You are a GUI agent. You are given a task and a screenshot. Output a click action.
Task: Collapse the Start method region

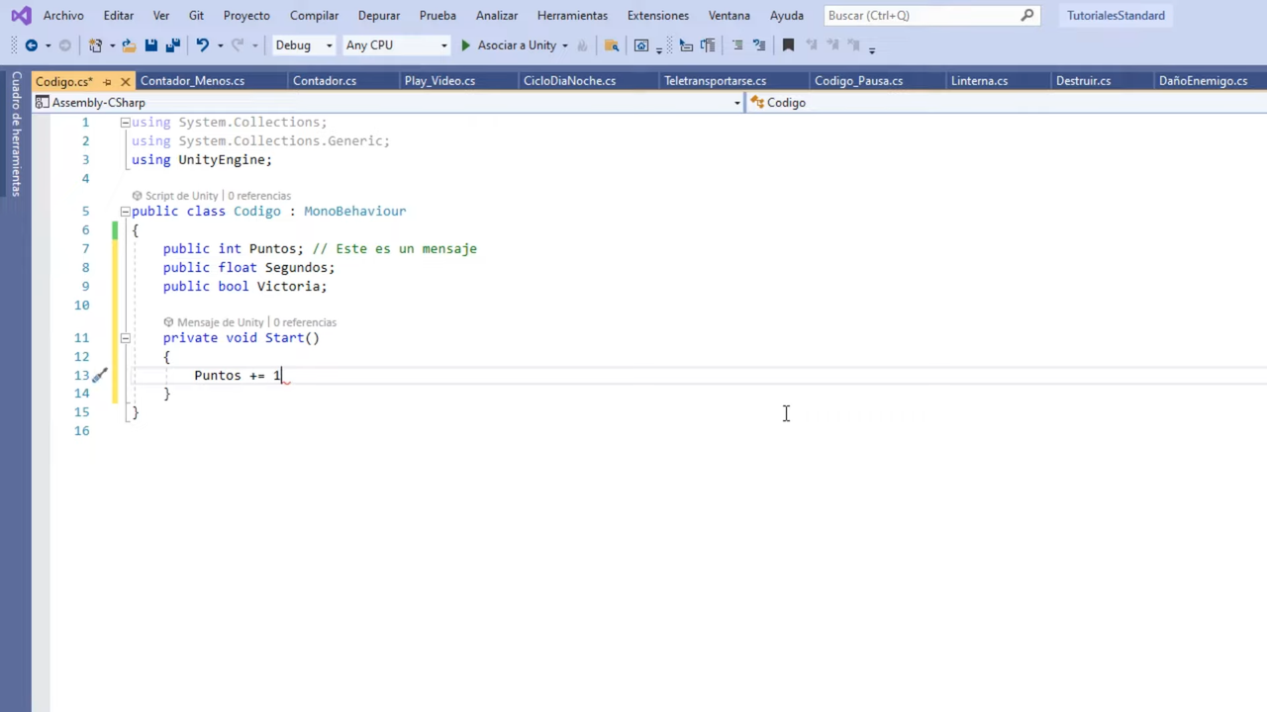pyautogui.click(x=125, y=338)
